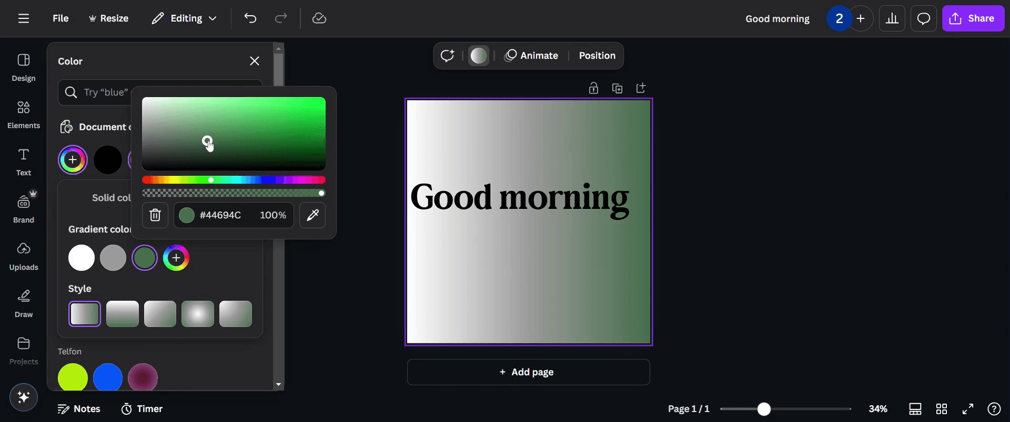Pick the blue Telfon swatch

[108, 377]
